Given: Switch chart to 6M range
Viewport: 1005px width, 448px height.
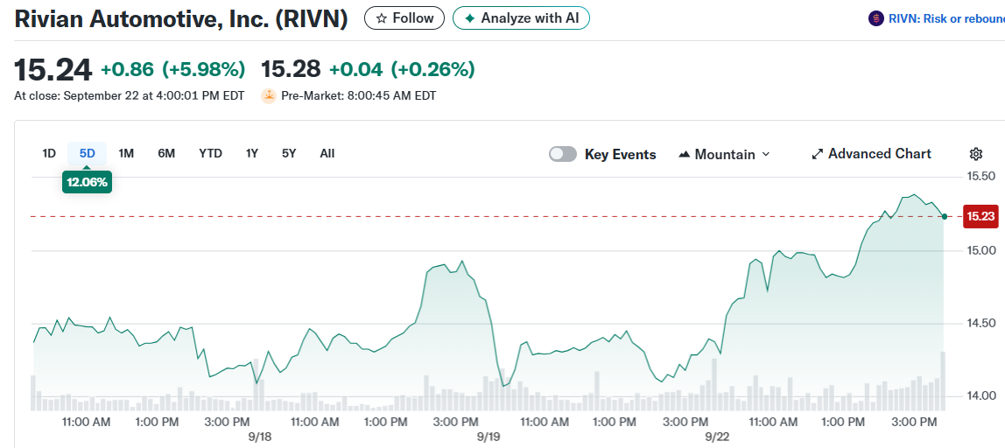Looking at the screenshot, I should 166,154.
